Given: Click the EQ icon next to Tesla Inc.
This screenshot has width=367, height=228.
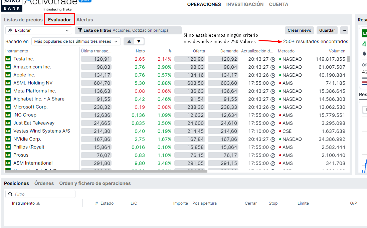Looking at the screenshot, I should pyautogui.click(x=8, y=59).
